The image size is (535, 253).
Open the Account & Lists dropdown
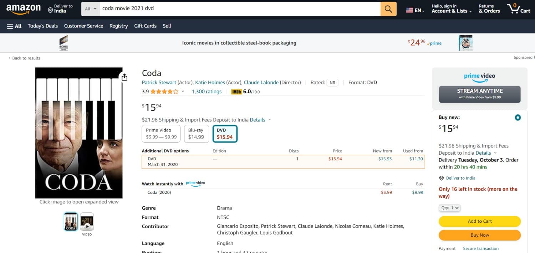452,9
